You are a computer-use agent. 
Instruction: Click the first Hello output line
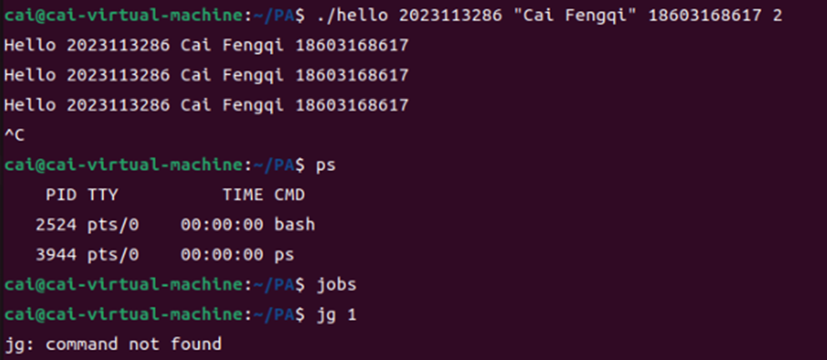point(206,45)
